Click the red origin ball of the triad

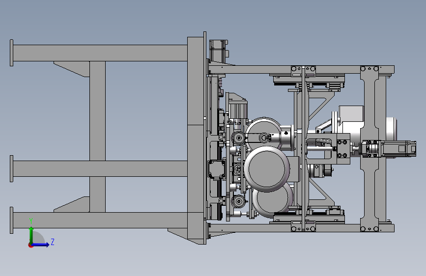[x=30, y=245]
